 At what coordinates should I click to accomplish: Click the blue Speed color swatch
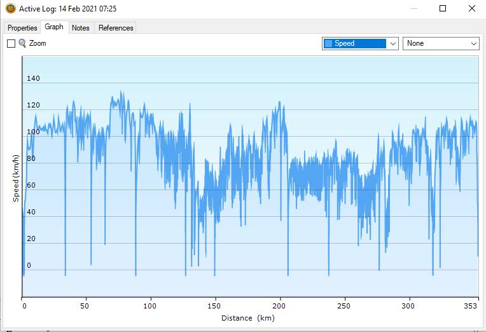[328, 43]
